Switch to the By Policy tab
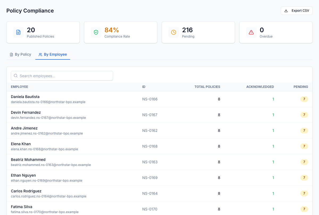319x215 pixels. [20, 54]
